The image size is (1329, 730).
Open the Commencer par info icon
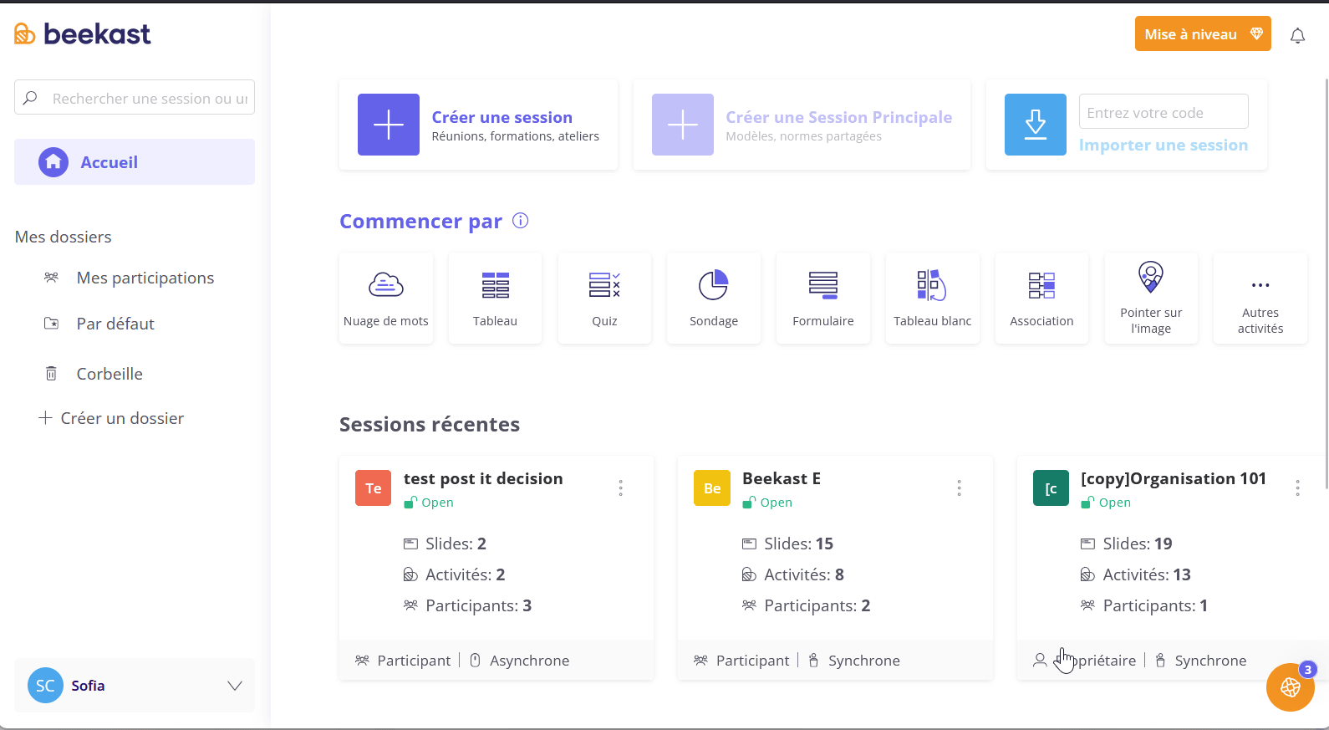(x=520, y=221)
